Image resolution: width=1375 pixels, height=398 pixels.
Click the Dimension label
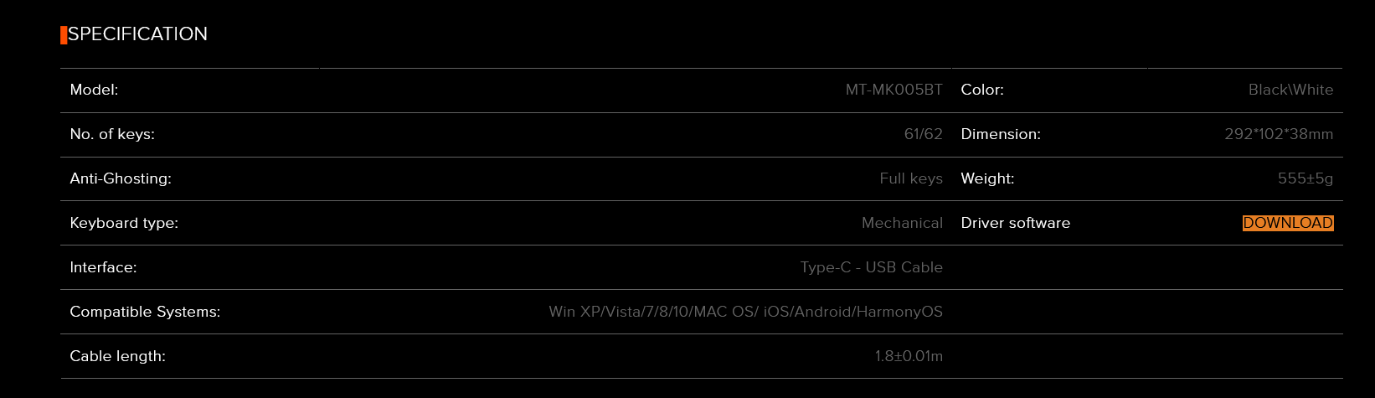(1001, 134)
